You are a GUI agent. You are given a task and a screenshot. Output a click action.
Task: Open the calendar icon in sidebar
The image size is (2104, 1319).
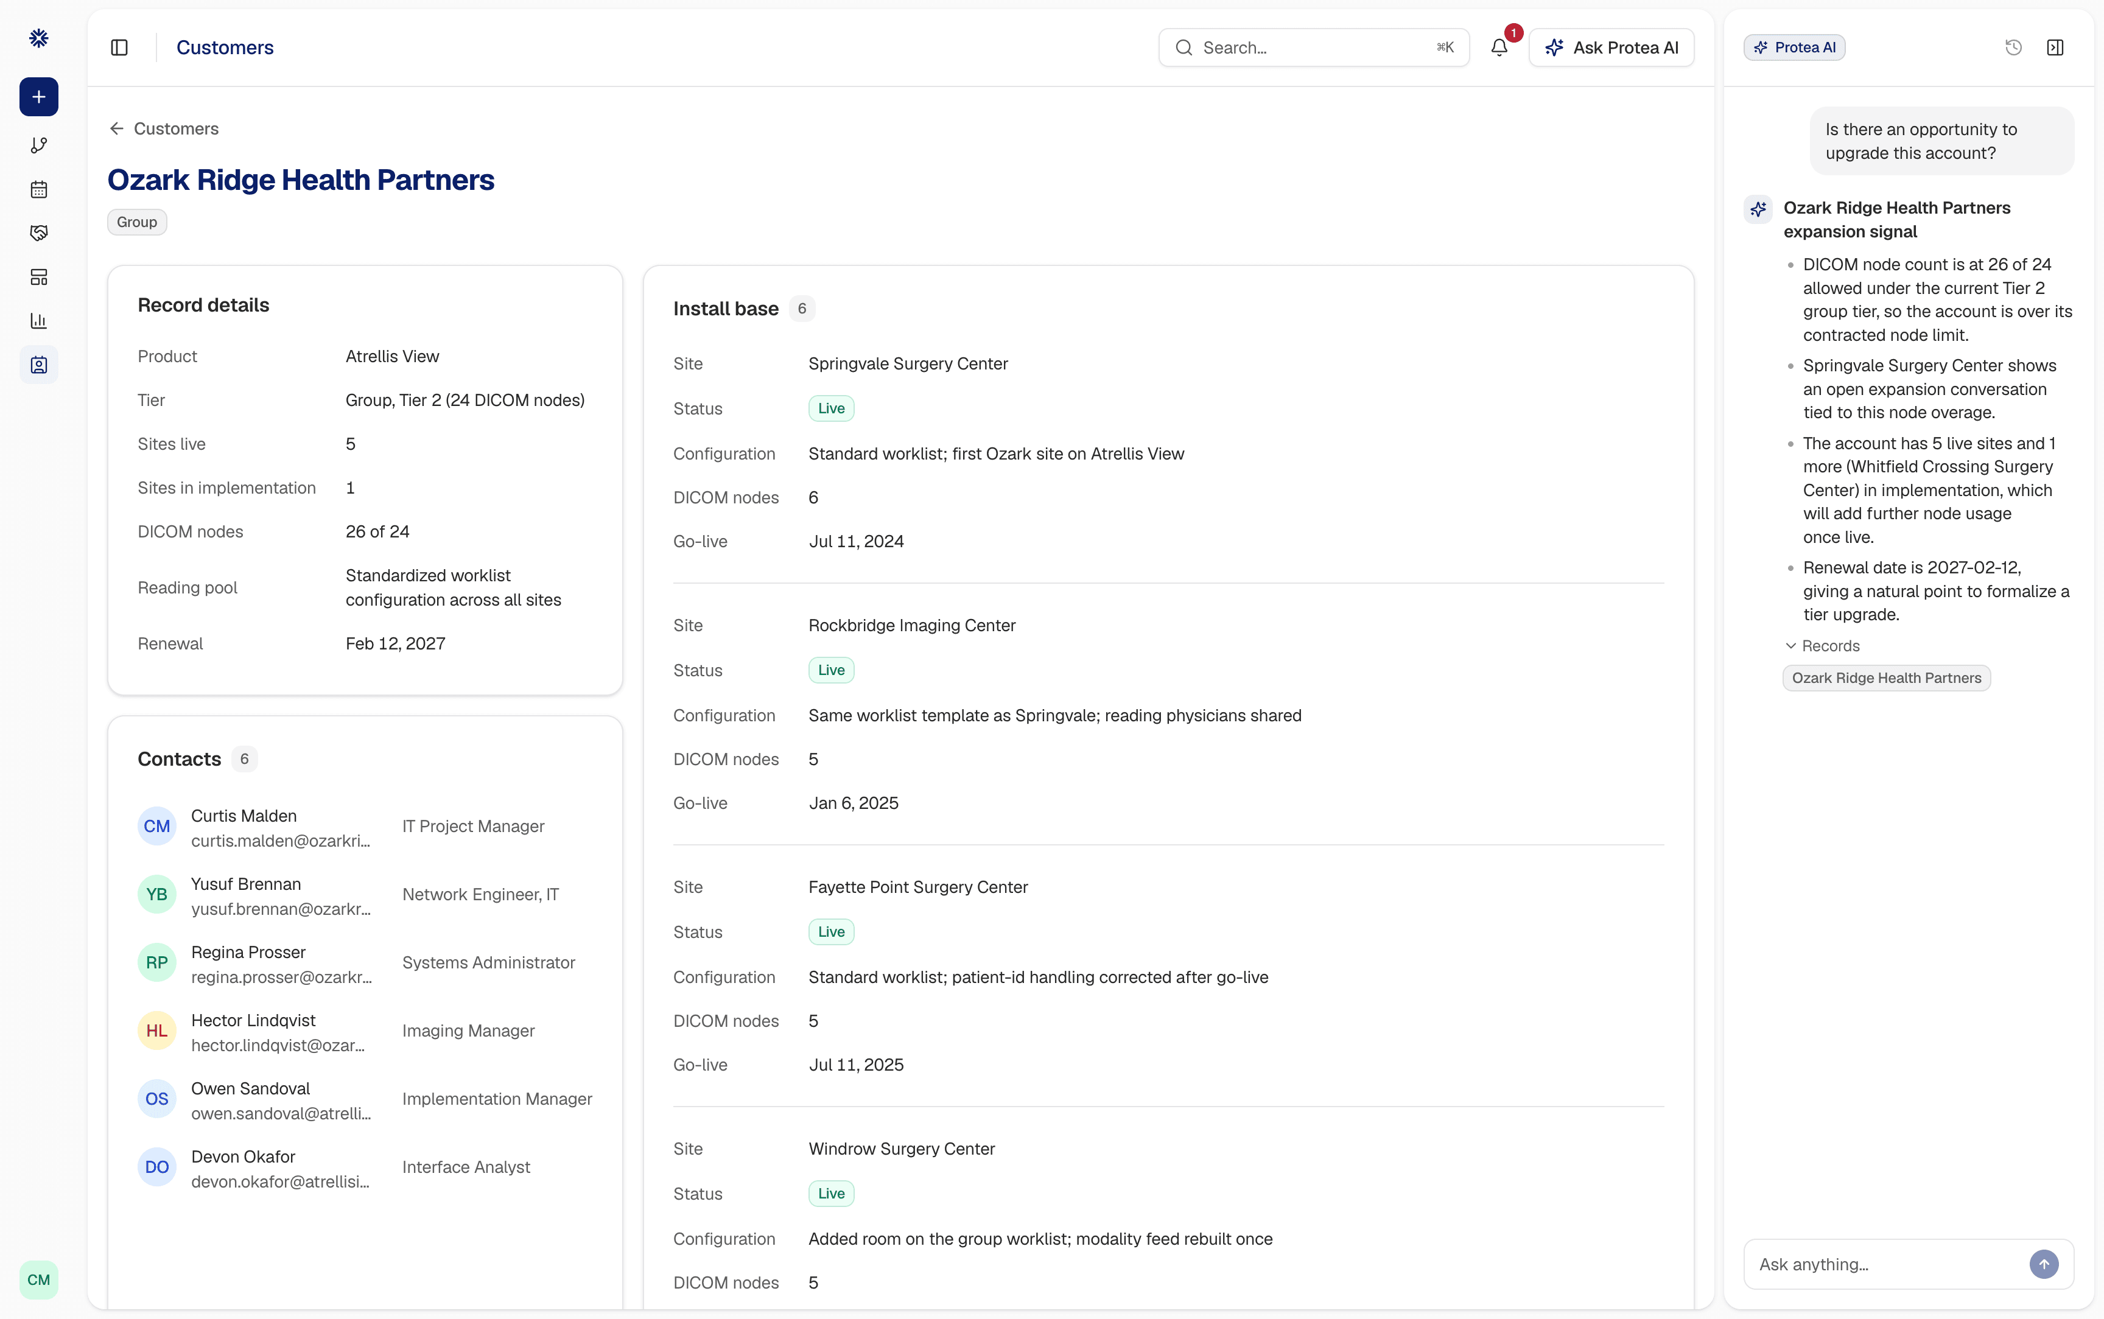click(x=38, y=189)
